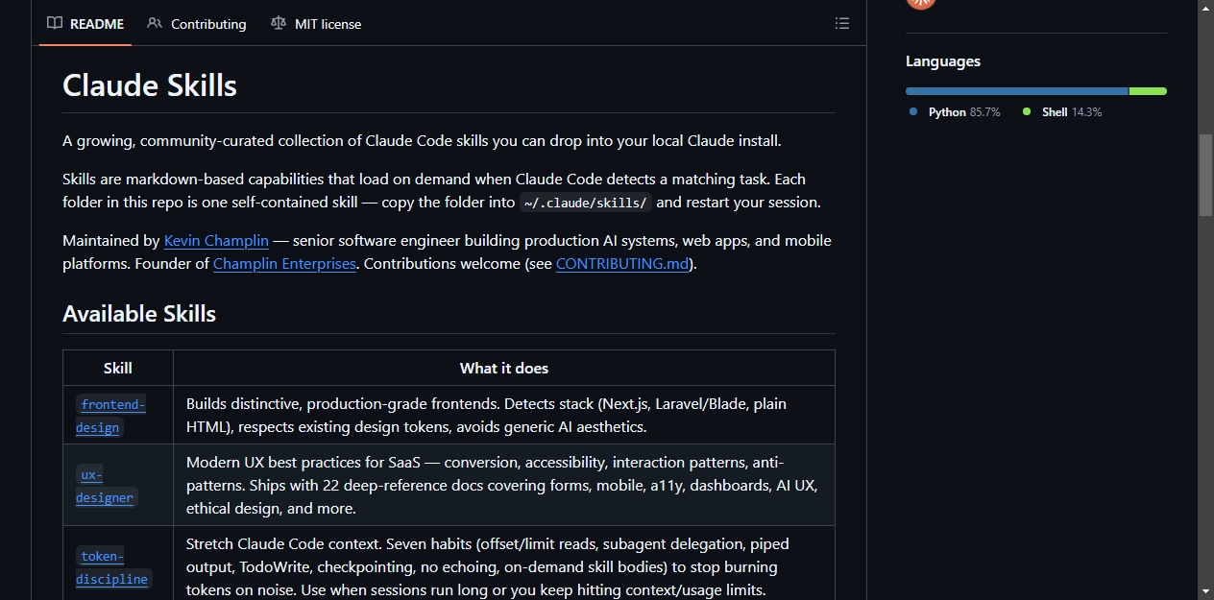Open the CONTRIBUTING.md link

(x=622, y=263)
